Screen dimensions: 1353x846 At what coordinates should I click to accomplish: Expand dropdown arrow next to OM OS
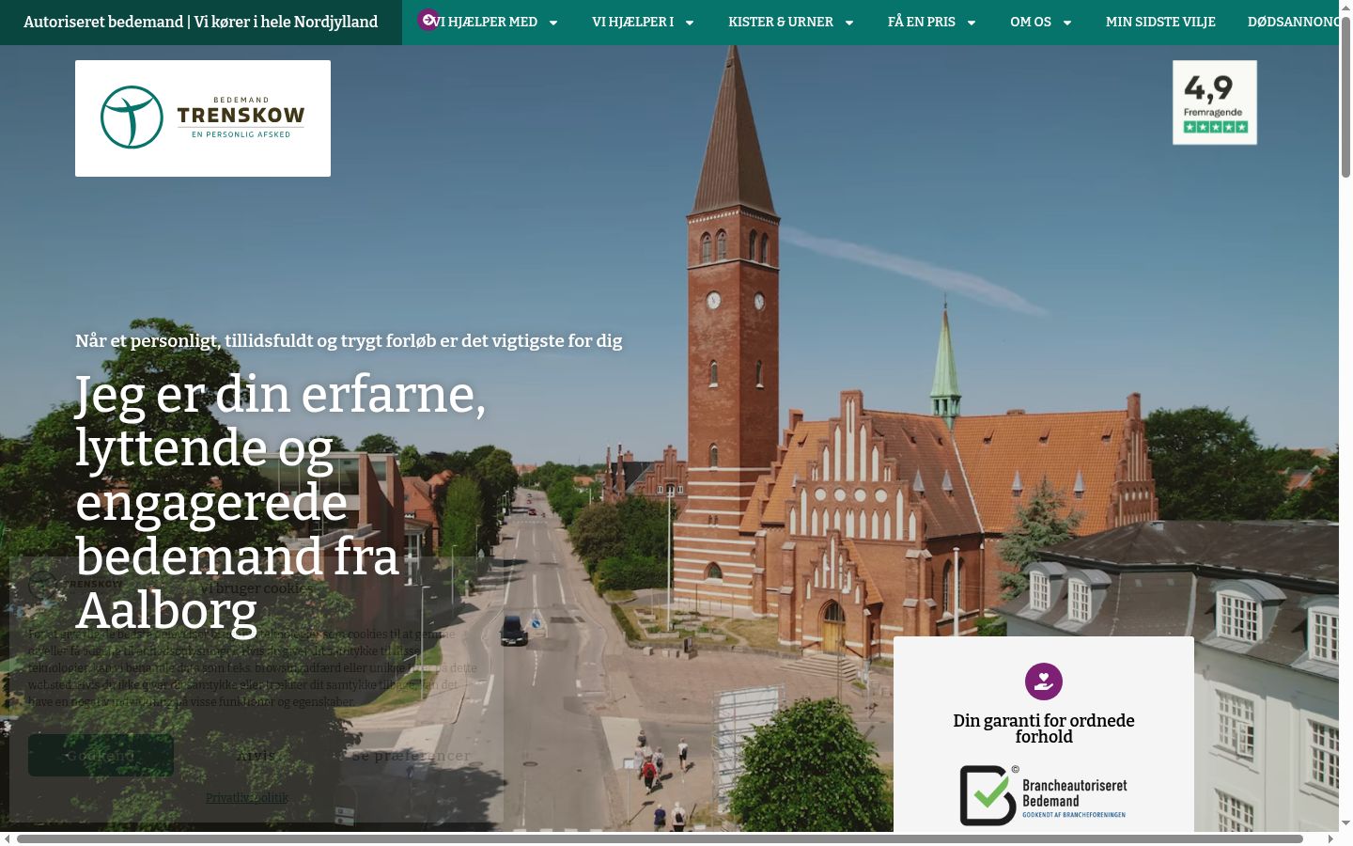pos(1067,23)
